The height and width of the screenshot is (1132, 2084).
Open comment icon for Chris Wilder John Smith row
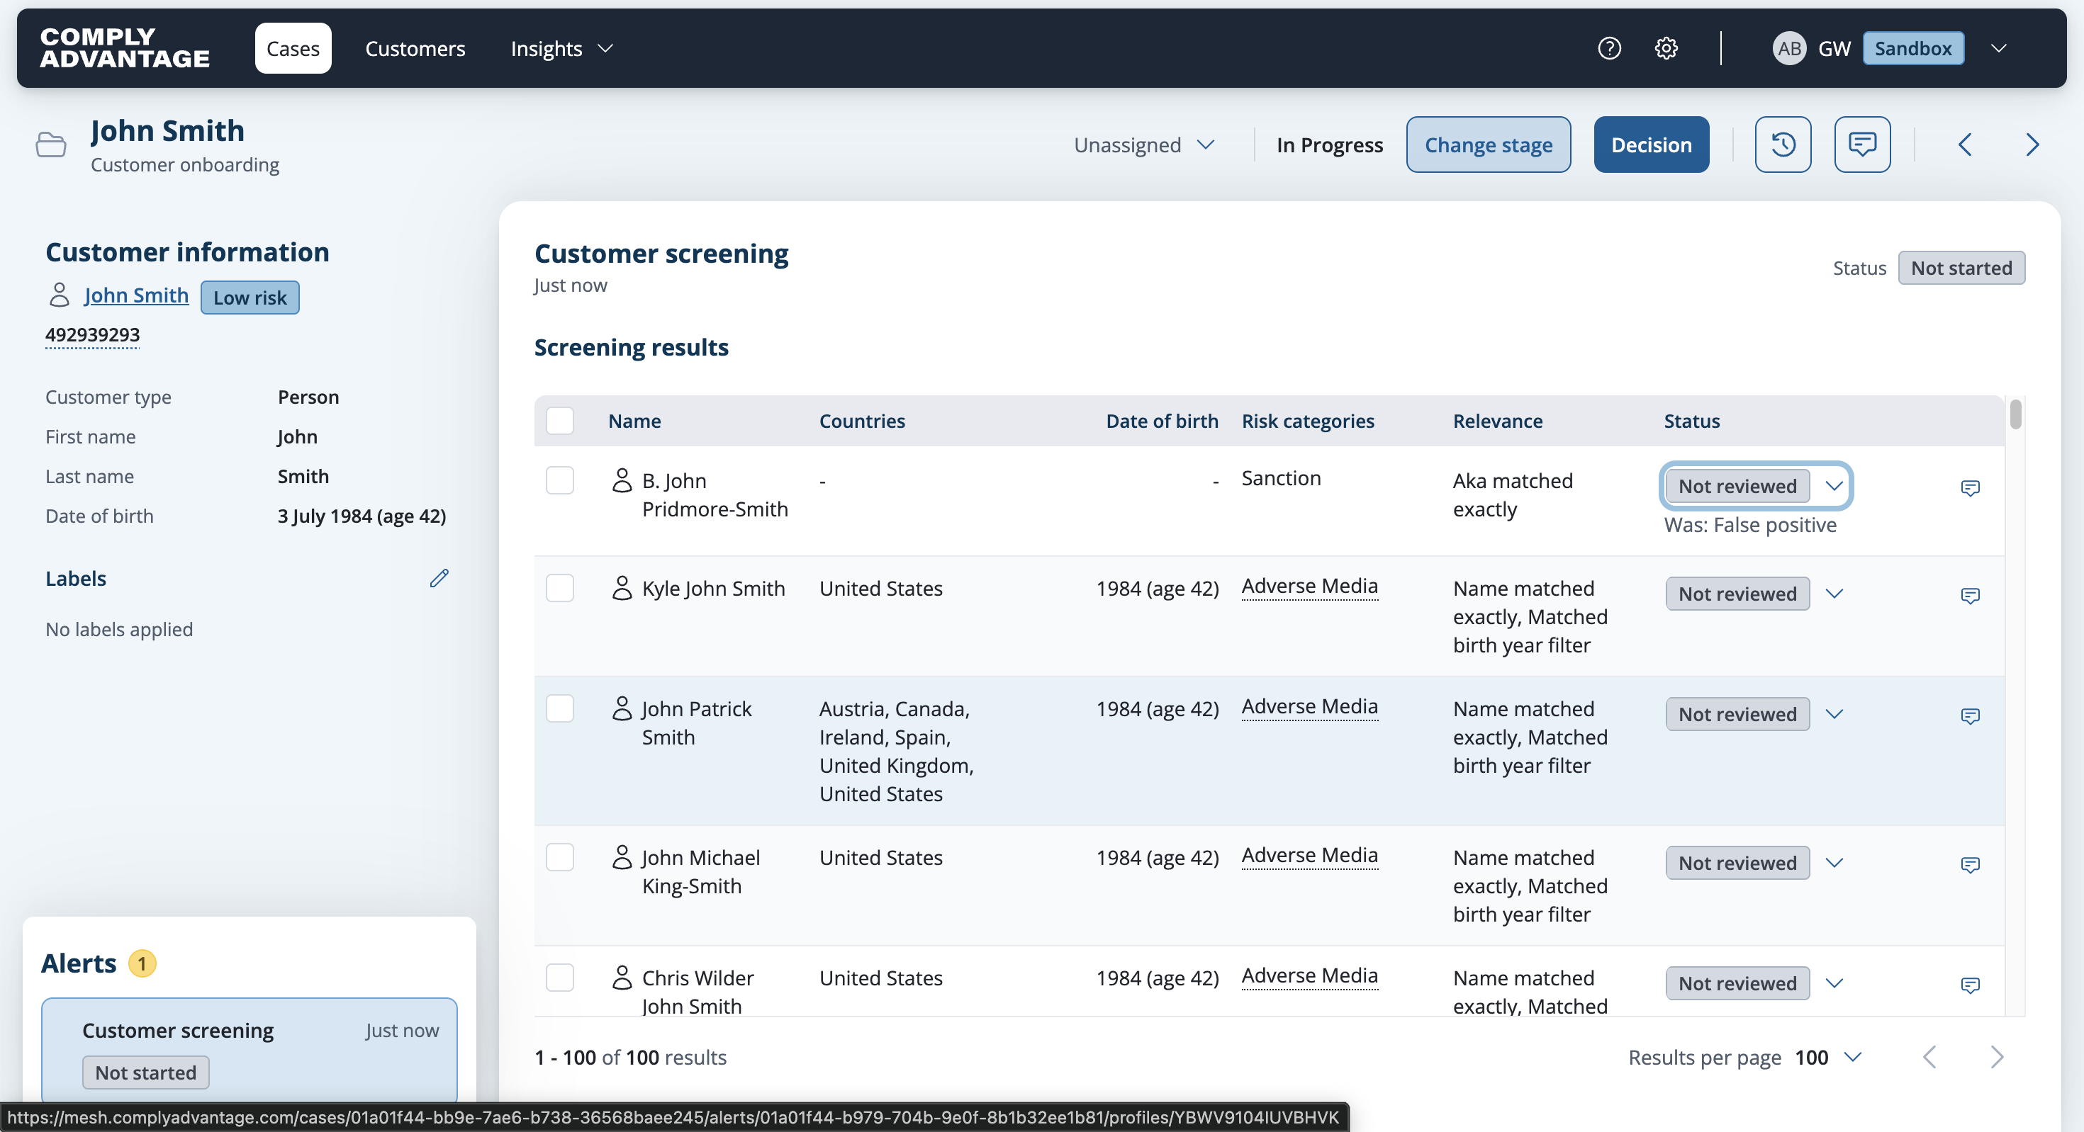1970,985
